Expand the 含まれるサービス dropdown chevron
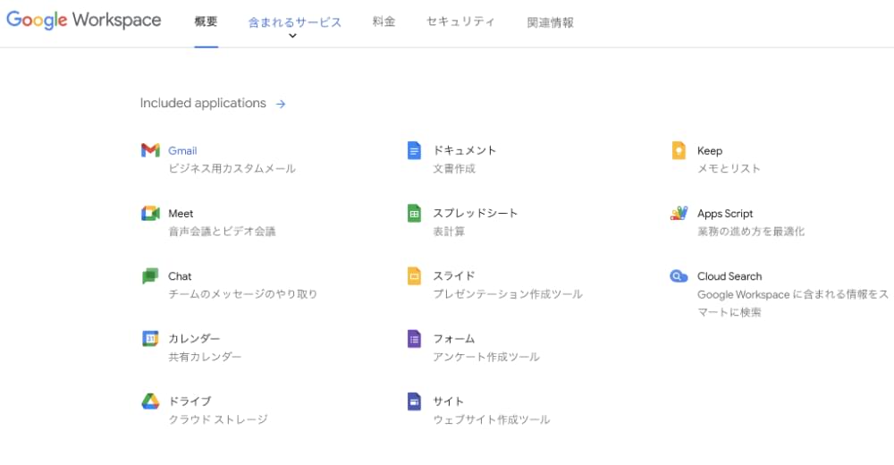Image resolution: width=894 pixels, height=465 pixels. click(x=293, y=37)
